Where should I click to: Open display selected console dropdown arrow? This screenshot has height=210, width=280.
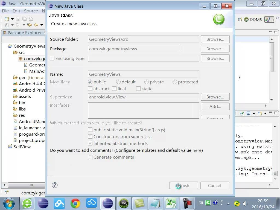tap(254, 113)
